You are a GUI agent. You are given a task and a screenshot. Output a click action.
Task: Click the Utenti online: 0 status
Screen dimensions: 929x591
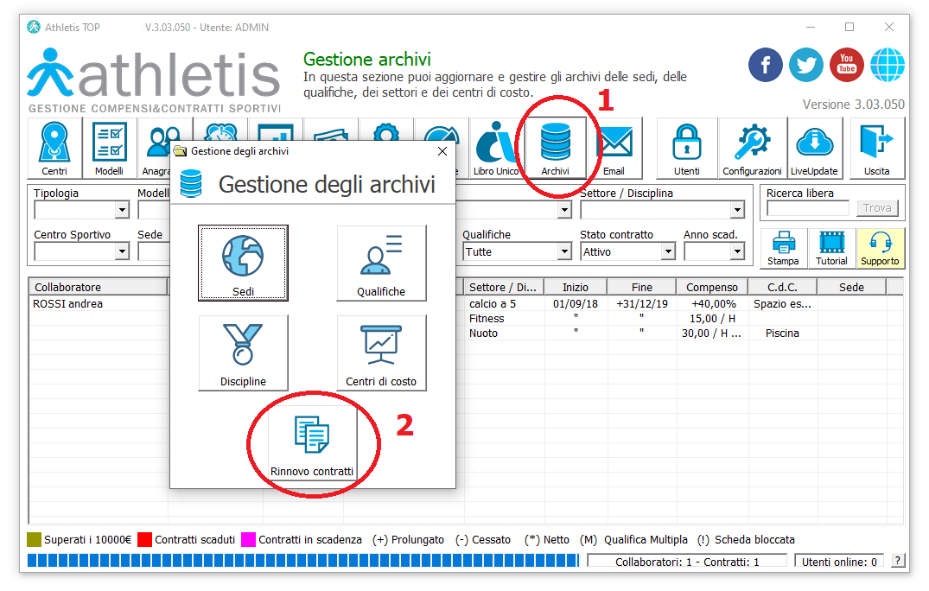[839, 562]
